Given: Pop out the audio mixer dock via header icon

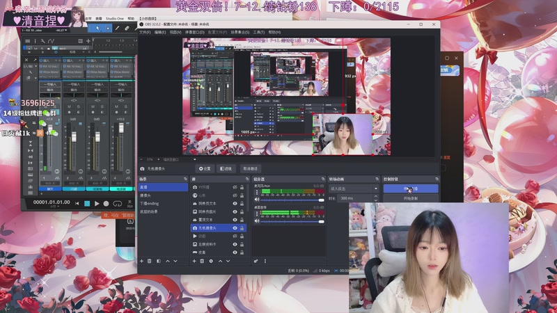Looking at the screenshot, I should coord(323,179).
